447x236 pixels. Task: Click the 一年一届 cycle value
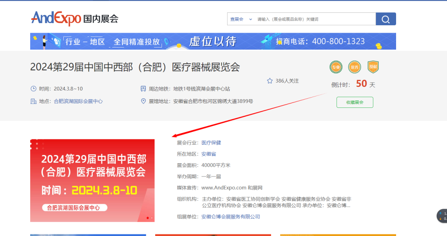click(211, 176)
